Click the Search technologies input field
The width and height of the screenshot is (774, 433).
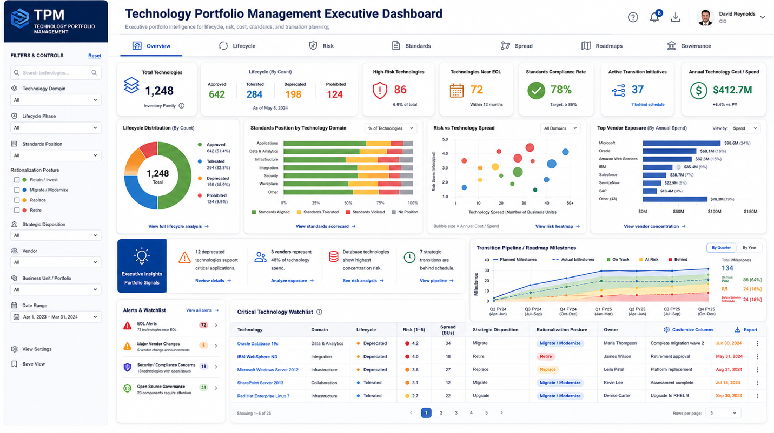56,73
